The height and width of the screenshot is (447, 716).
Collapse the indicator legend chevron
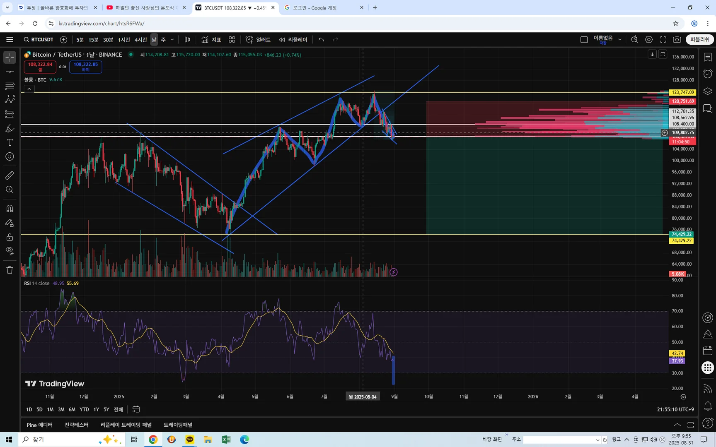coord(29,89)
